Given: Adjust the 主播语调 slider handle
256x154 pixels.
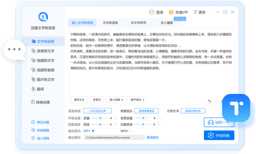Looking at the screenshot, I should tap(143, 124).
